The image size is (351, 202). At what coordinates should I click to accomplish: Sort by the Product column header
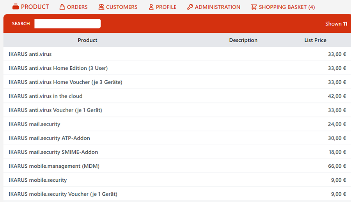tap(87, 40)
